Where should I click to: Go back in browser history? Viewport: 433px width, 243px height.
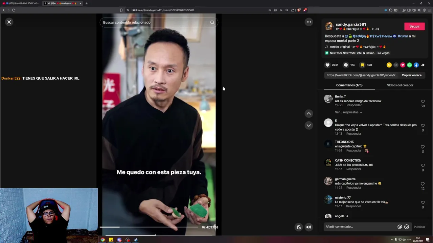point(4,10)
